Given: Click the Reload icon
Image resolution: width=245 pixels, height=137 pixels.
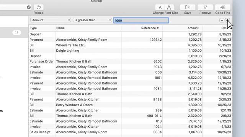Looking at the screenshot, I should [39, 7].
